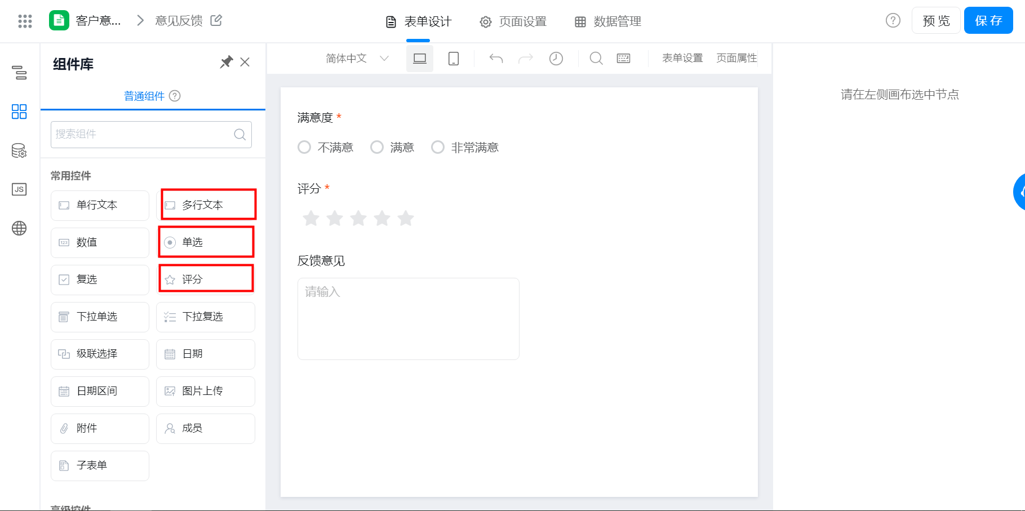The height and width of the screenshot is (511, 1025).
Task: Click the 普通组件 help icon
Action: coord(175,96)
